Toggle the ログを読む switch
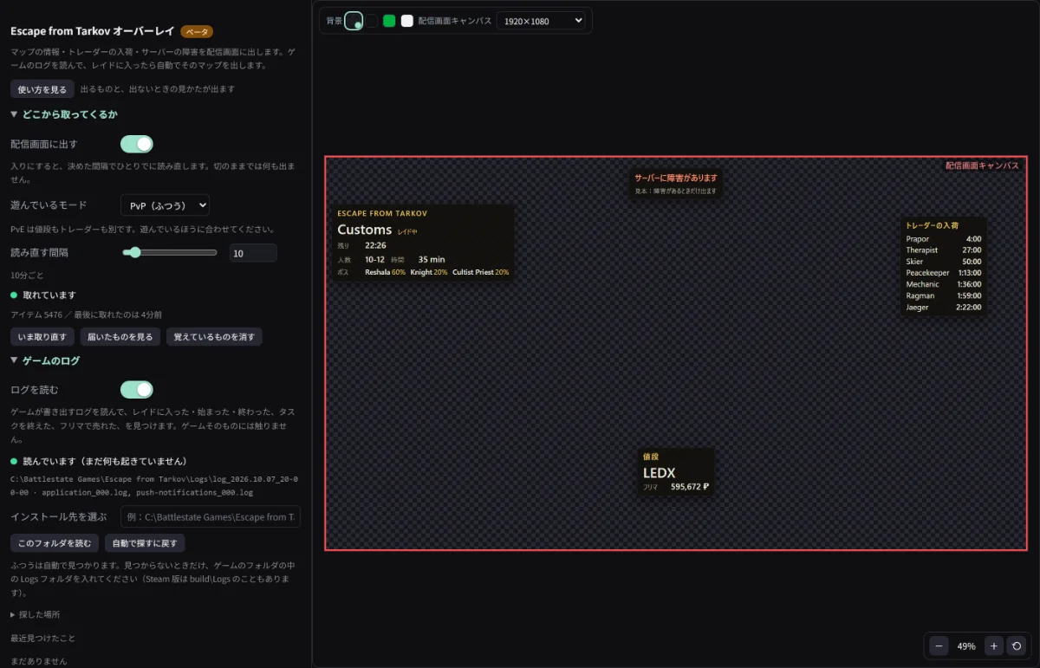 [136, 390]
